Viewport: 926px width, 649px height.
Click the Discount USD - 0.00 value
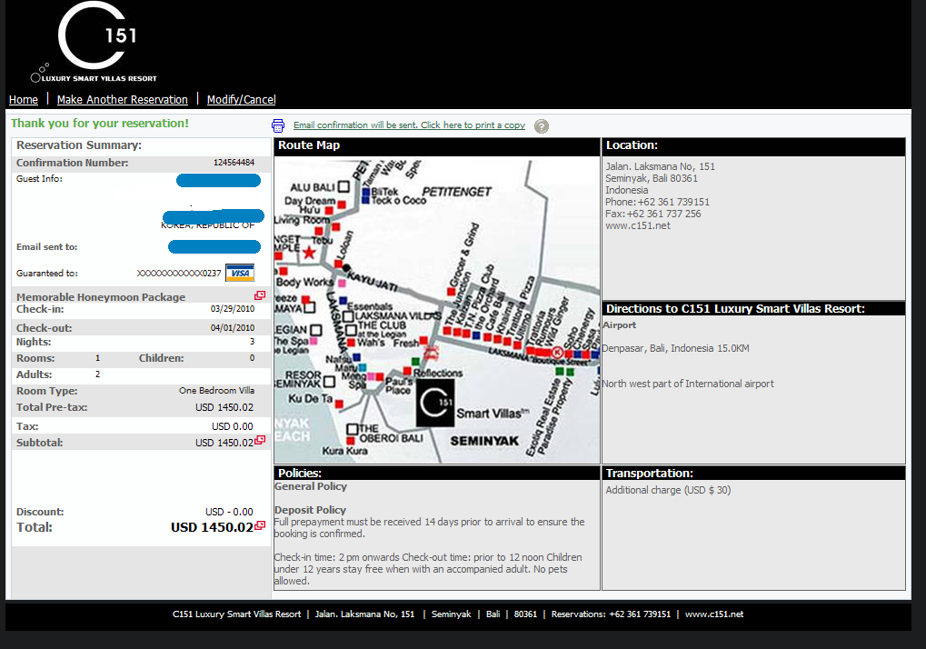point(229,512)
